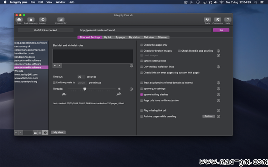Click info icon for nofollow links option
The height and width of the screenshot is (167, 268).
coord(218,67)
